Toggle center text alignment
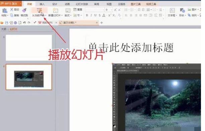 pyautogui.click(x=131, y=15)
